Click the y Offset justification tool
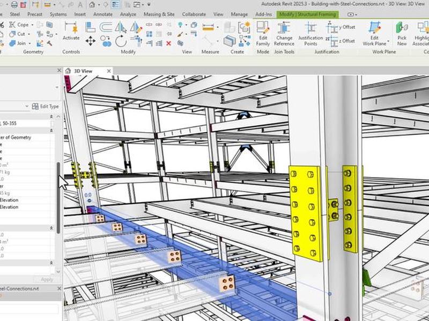 341,27
